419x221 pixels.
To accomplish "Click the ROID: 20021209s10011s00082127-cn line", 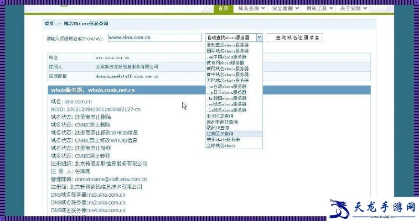I will [x=96, y=109].
